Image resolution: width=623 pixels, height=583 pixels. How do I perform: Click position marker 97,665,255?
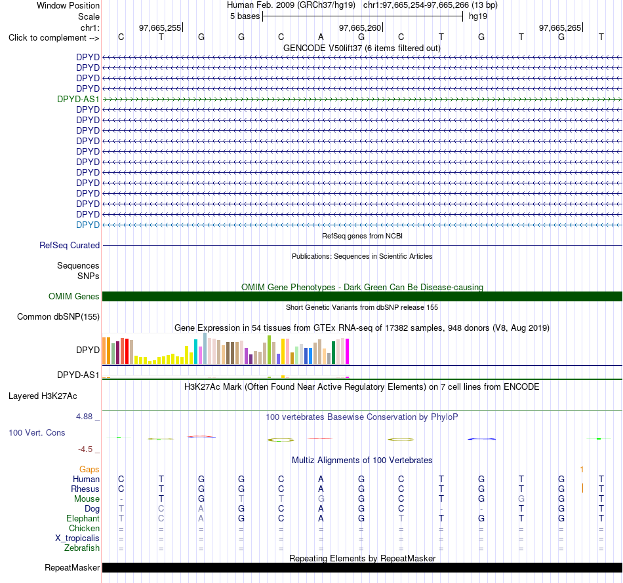click(x=160, y=28)
